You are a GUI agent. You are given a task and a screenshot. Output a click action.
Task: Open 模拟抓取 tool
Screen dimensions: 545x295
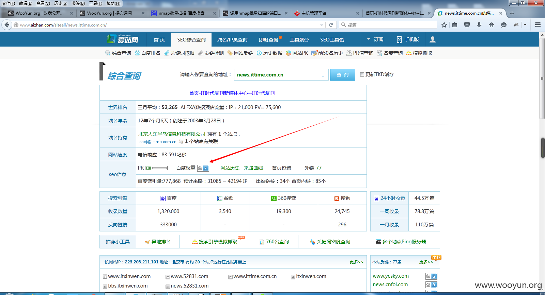coord(419,53)
